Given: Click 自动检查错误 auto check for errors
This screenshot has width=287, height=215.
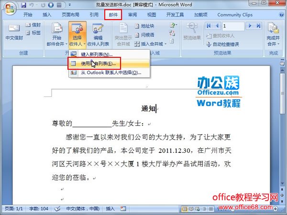Looking at the screenshot, I should coord(222,44).
